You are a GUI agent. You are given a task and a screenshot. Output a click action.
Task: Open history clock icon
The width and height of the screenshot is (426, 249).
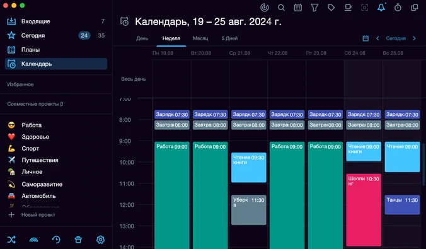(x=56, y=240)
